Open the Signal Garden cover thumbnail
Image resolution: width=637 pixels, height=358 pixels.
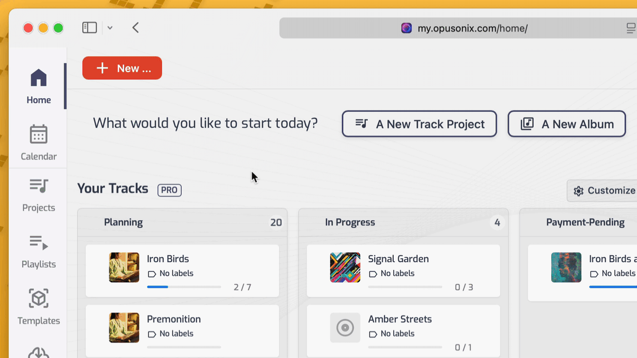[x=345, y=267]
